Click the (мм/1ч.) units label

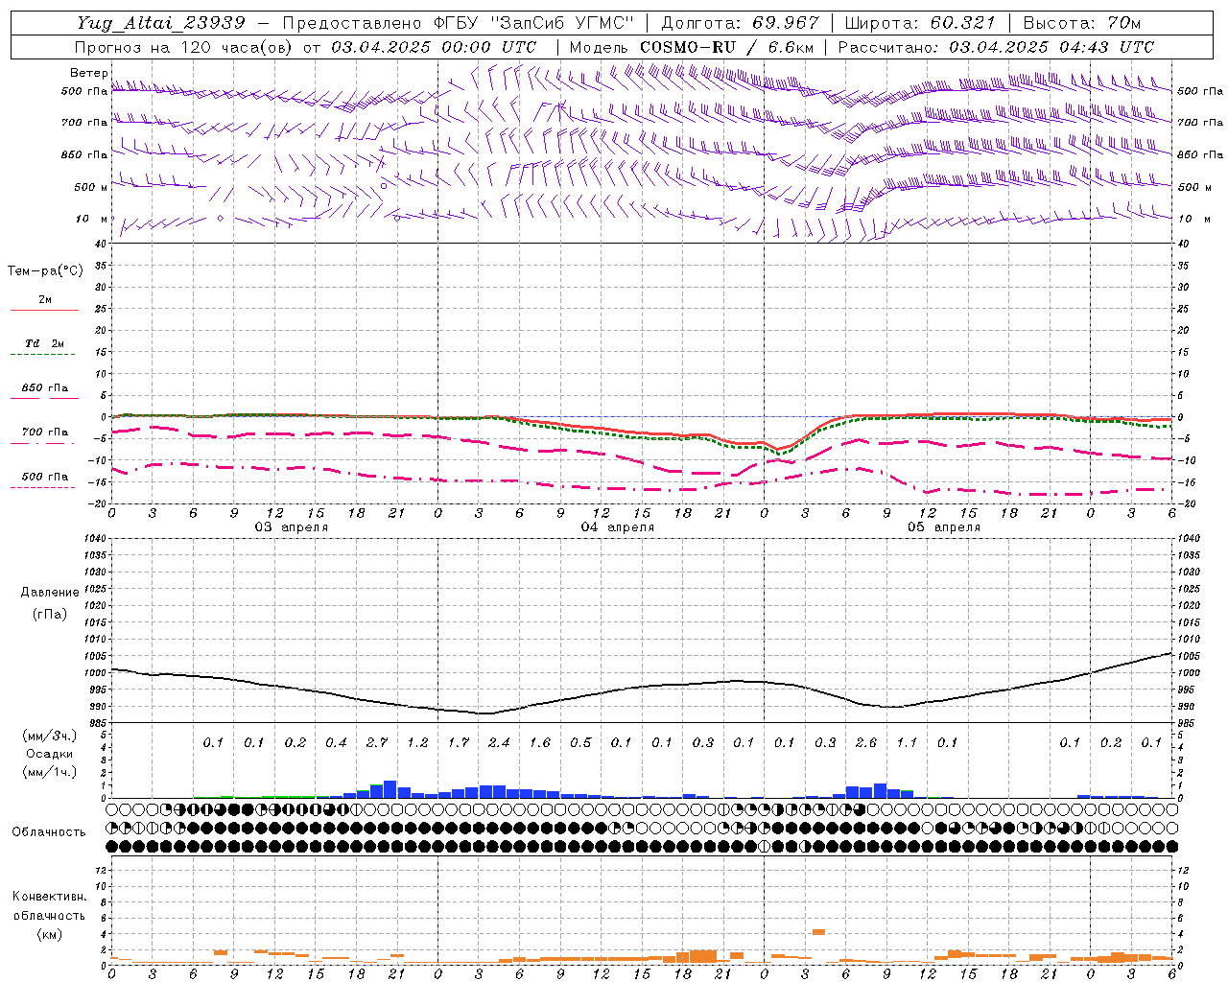[x=49, y=772]
